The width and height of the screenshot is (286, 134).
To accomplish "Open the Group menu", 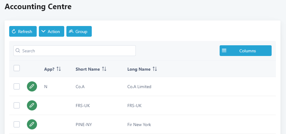I will pos(79,32).
